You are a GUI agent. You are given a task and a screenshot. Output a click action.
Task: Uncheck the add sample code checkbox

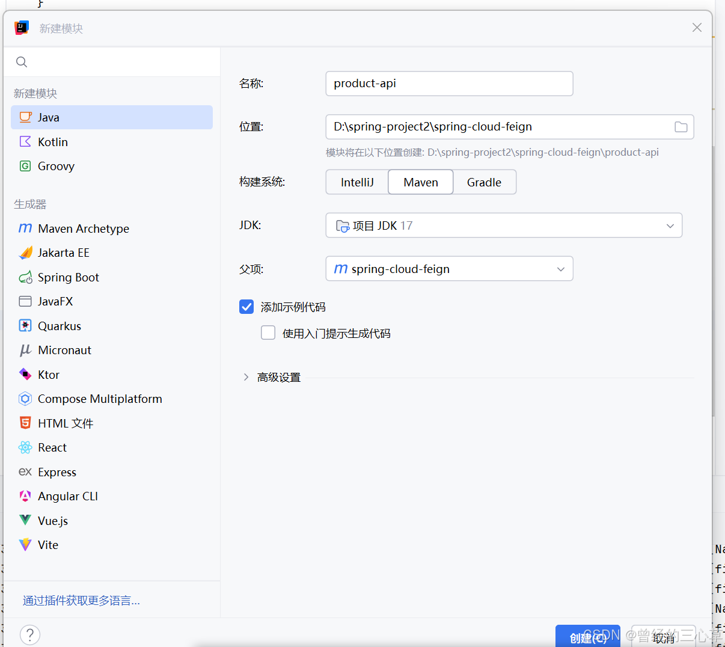tap(246, 307)
